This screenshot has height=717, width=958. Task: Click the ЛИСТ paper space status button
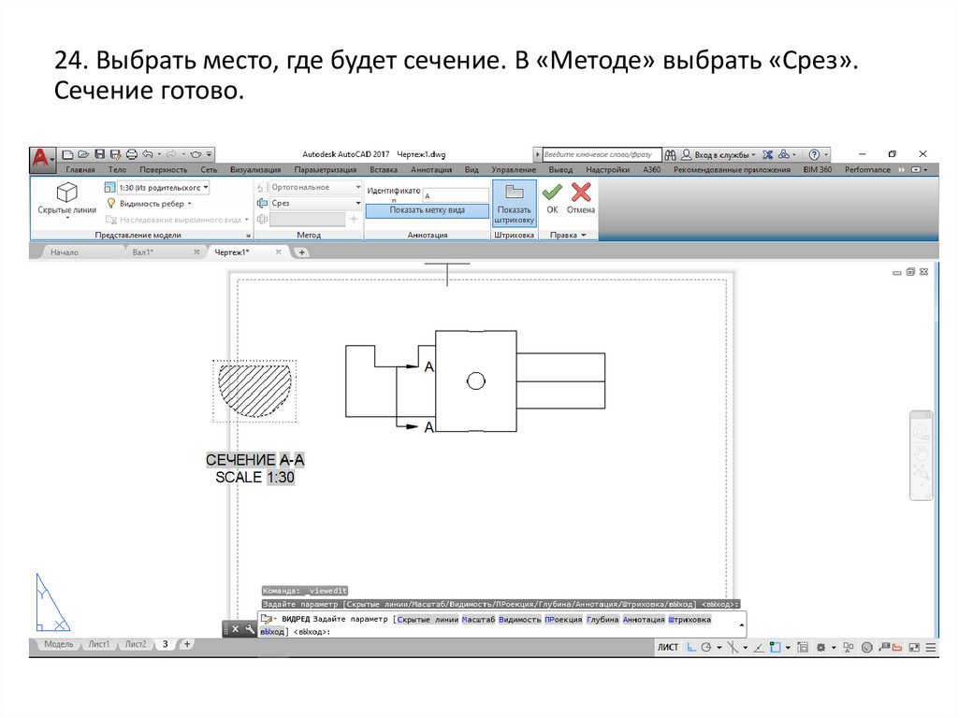(x=668, y=648)
